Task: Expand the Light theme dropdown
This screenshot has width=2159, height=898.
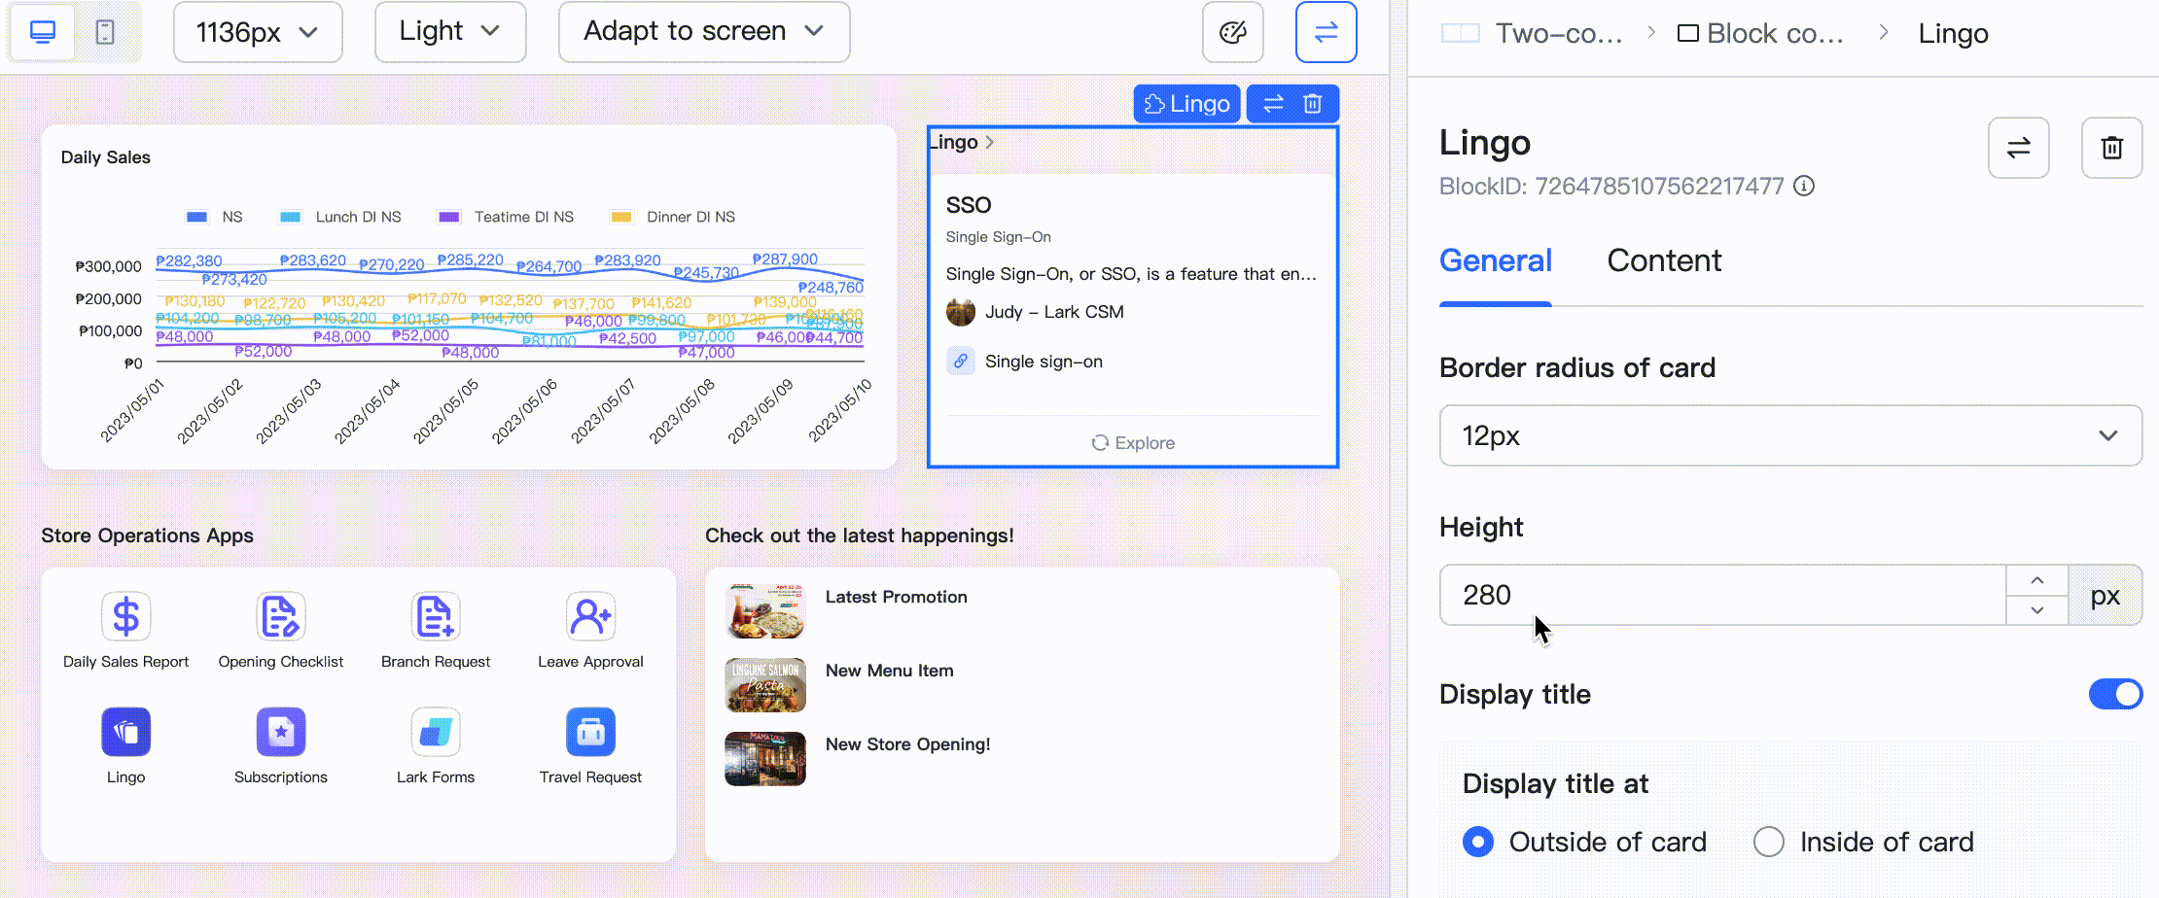Action: pyautogui.click(x=450, y=32)
